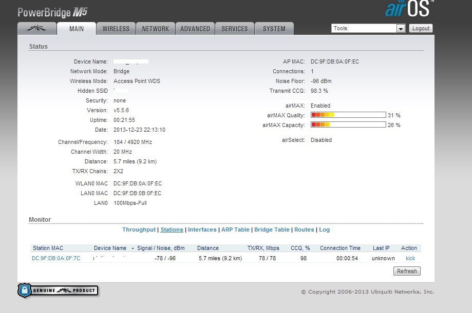Viewport: 472px width, 313px height.
Task: Open the Throughput monitor link
Action: click(139, 229)
